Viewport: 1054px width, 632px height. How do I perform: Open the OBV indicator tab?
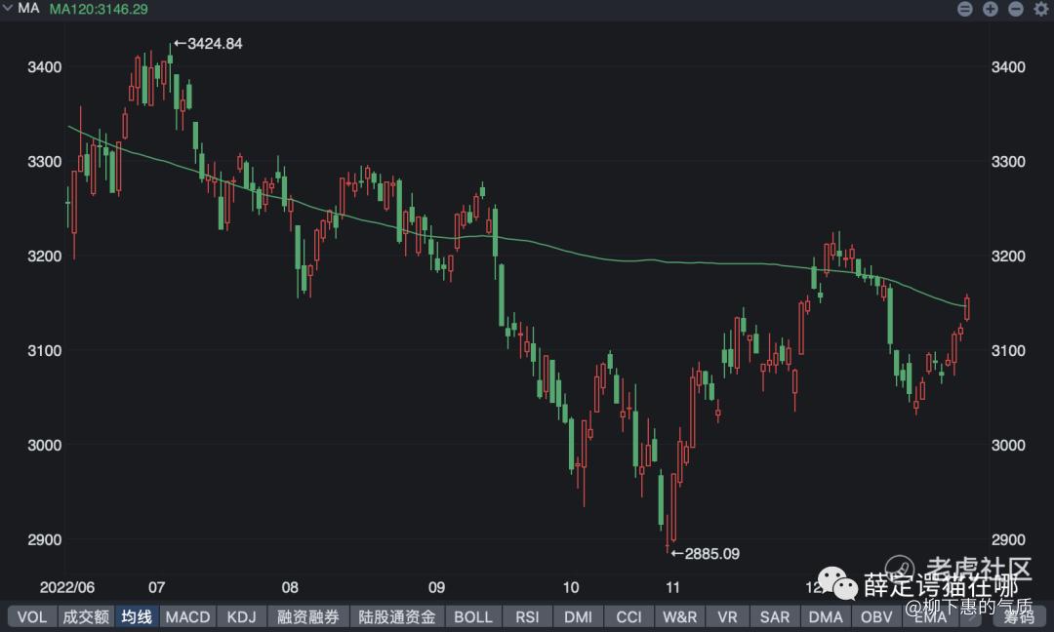[876, 616]
